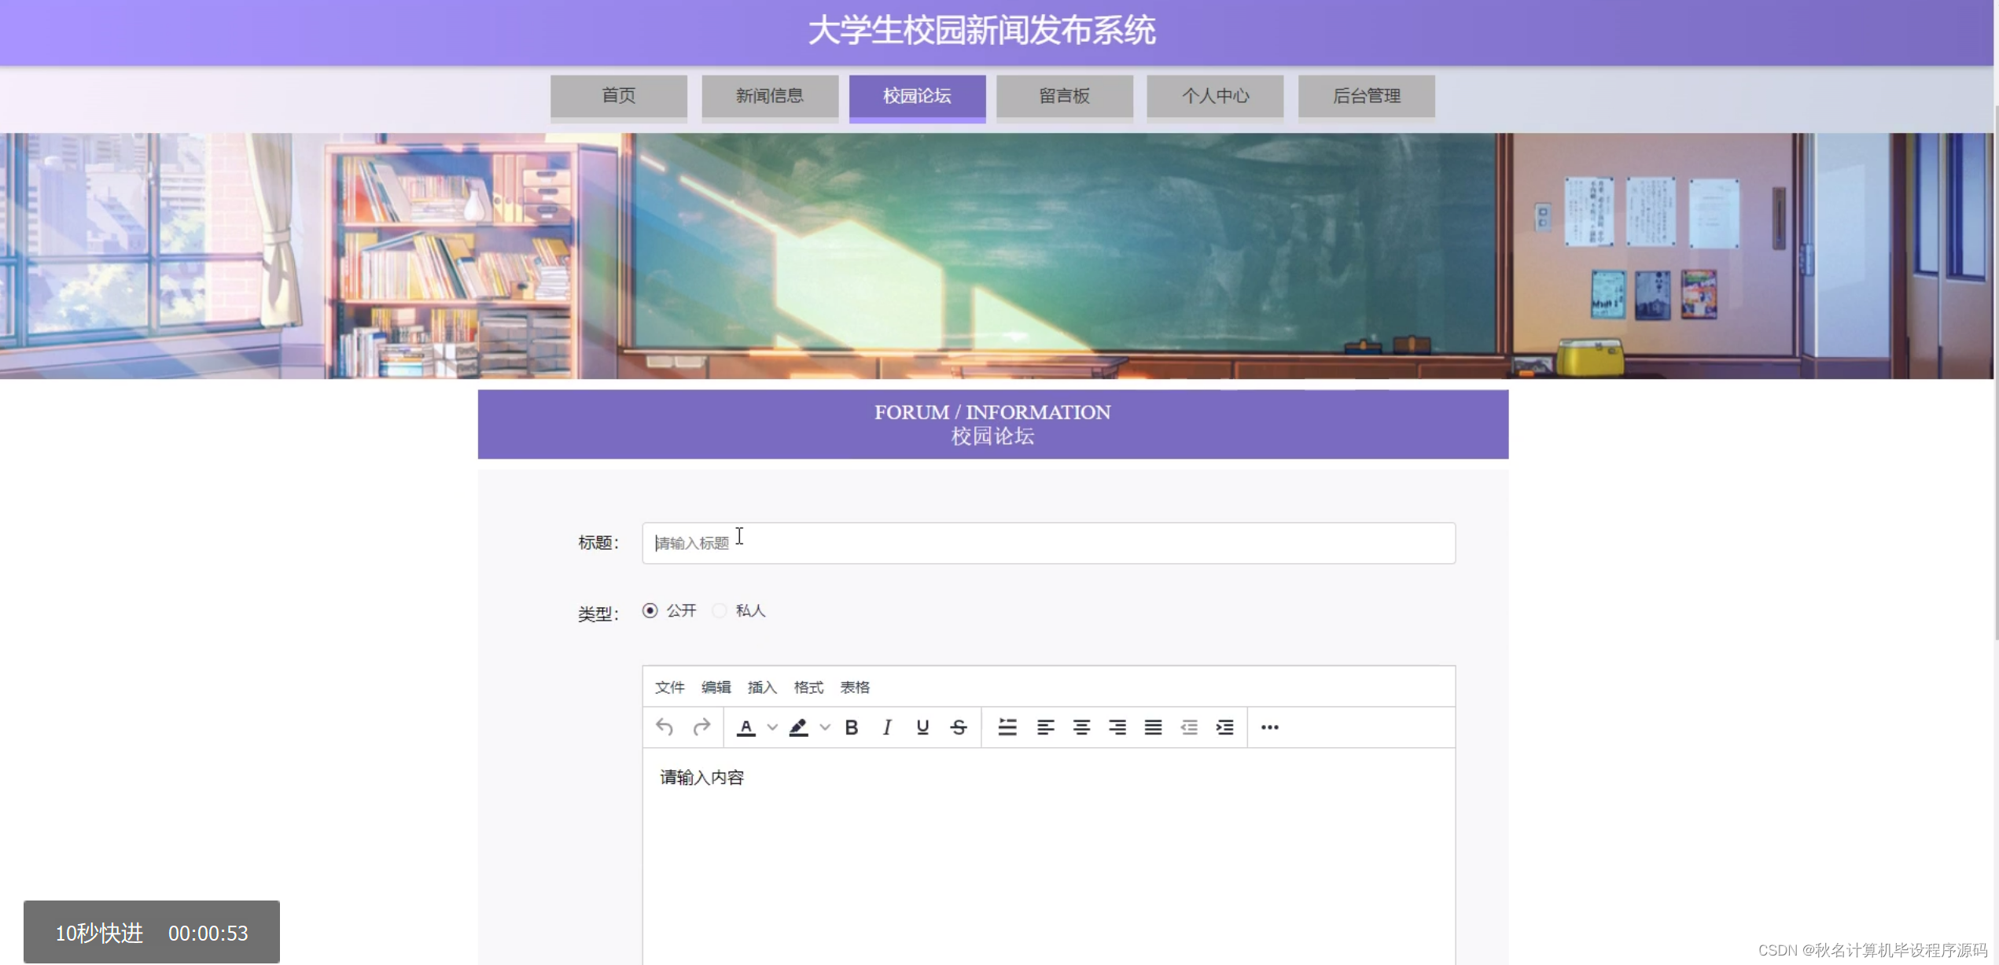
Task: Click the current text color swatch
Action: point(745,727)
